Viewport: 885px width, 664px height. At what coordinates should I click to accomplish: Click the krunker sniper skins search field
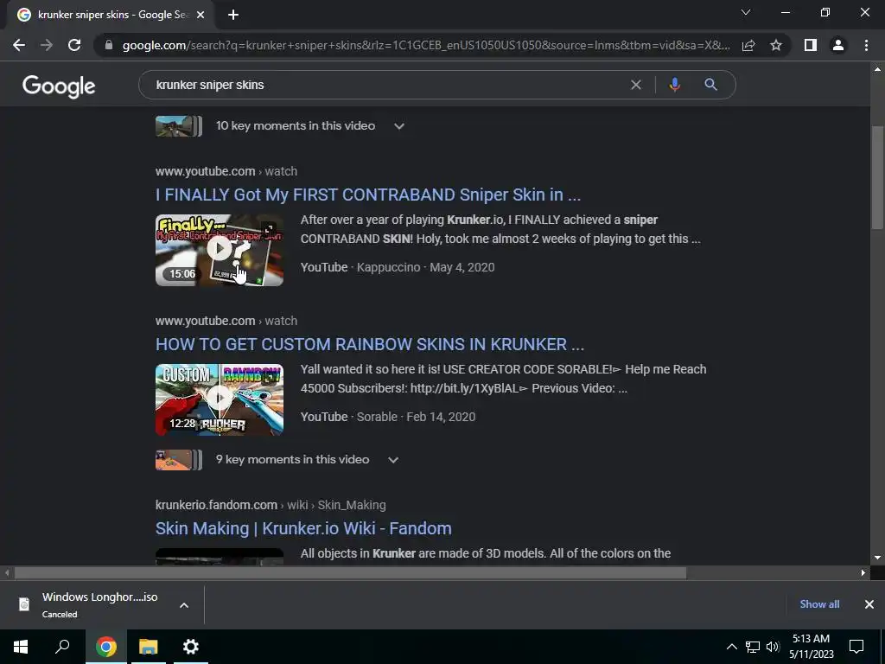(384, 85)
